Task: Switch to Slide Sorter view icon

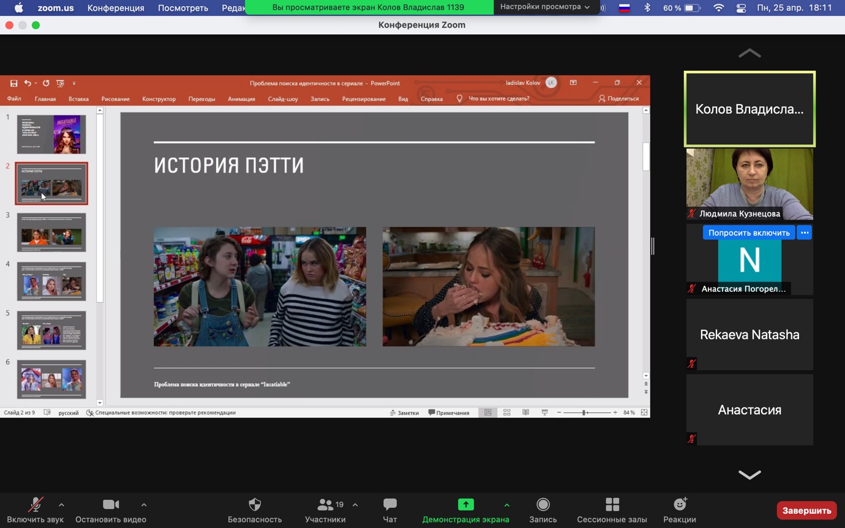Action: [x=507, y=412]
